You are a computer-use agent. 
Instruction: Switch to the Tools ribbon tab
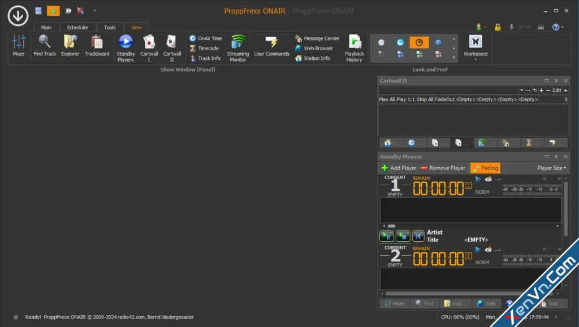(110, 28)
